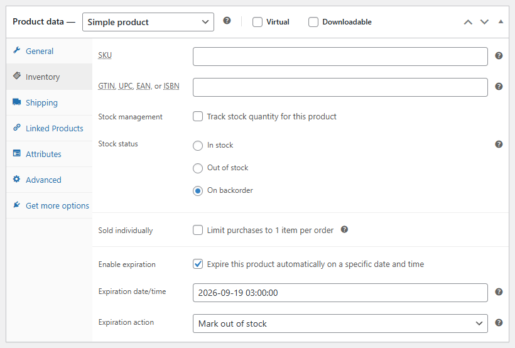Click the Sold individually label
The height and width of the screenshot is (348, 515).
[126, 231]
